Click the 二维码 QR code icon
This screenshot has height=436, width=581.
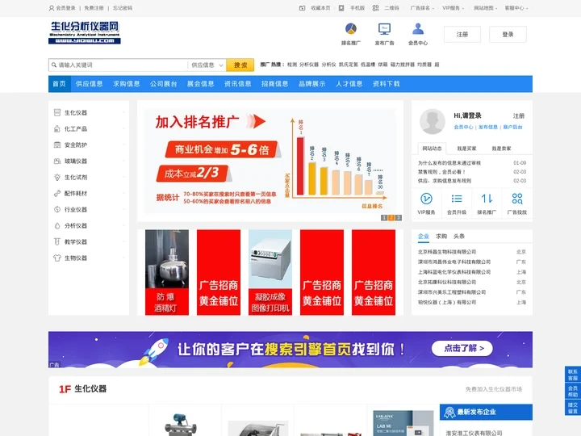pyautogui.click(x=375, y=8)
